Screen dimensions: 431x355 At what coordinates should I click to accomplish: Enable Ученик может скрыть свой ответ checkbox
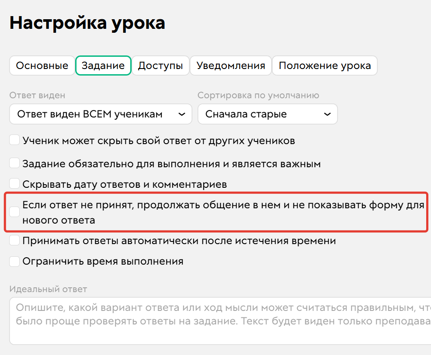click(x=14, y=140)
